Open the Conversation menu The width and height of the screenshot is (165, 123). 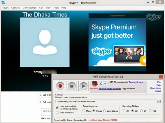pos(30,8)
